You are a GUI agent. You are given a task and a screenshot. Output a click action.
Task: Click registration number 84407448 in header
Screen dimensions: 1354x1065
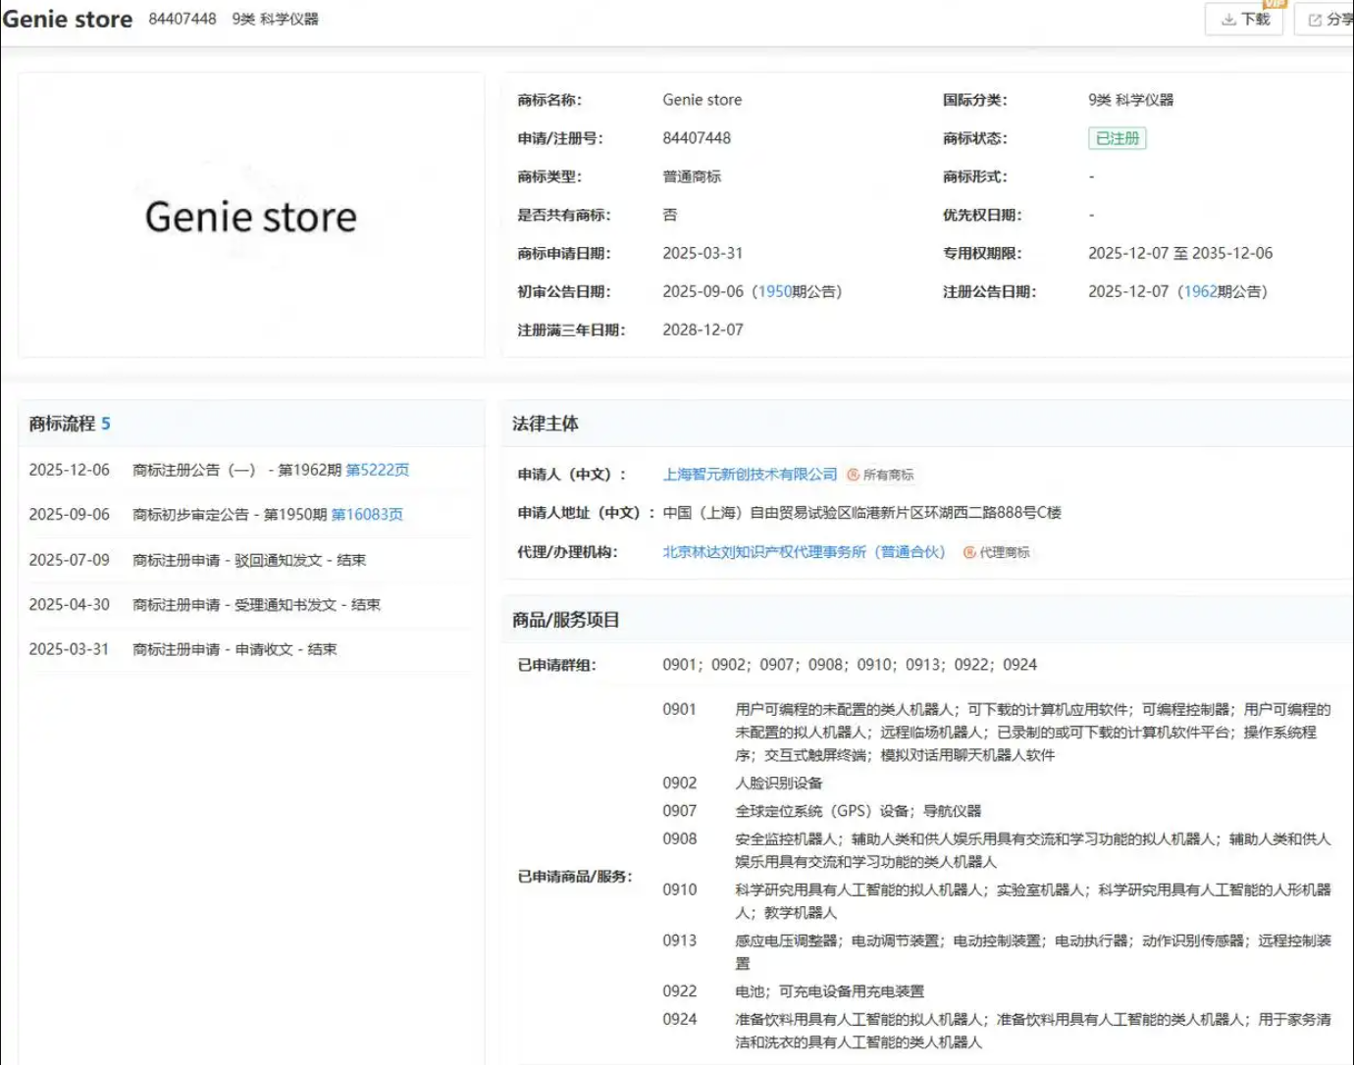tap(182, 18)
